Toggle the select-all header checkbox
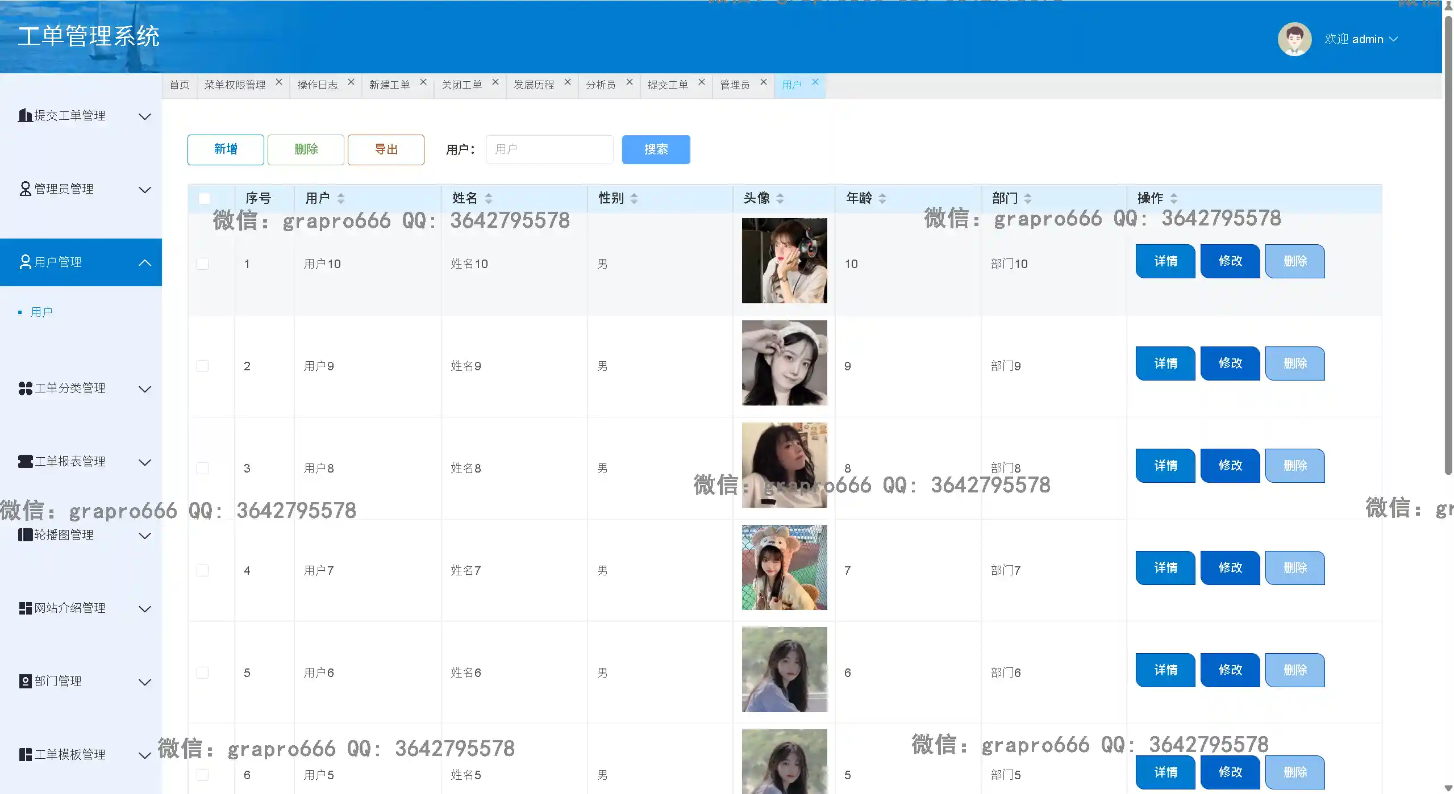The image size is (1454, 794). pos(204,198)
